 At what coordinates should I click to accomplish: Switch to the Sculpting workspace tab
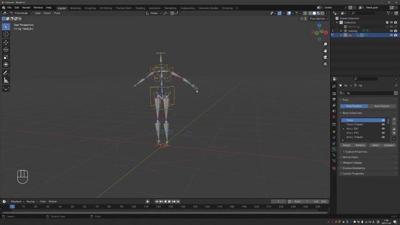(90, 8)
